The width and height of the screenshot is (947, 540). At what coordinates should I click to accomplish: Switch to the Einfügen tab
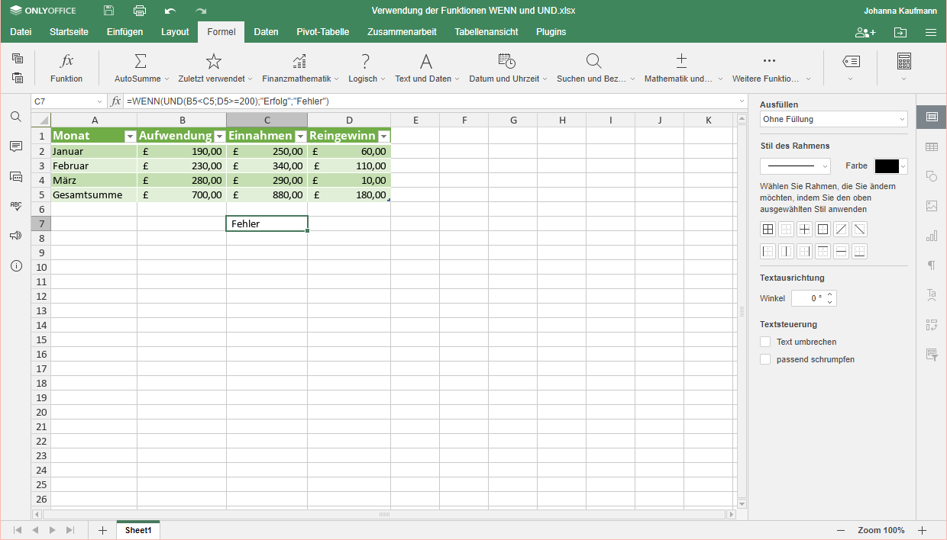tap(125, 32)
